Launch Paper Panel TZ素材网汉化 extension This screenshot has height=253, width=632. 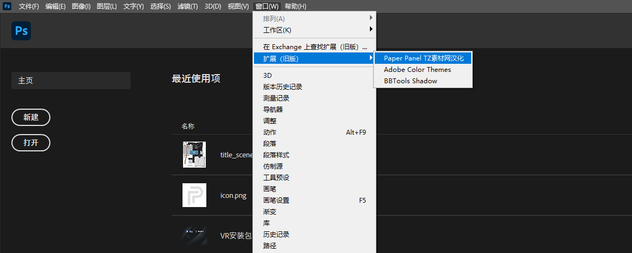(x=423, y=58)
